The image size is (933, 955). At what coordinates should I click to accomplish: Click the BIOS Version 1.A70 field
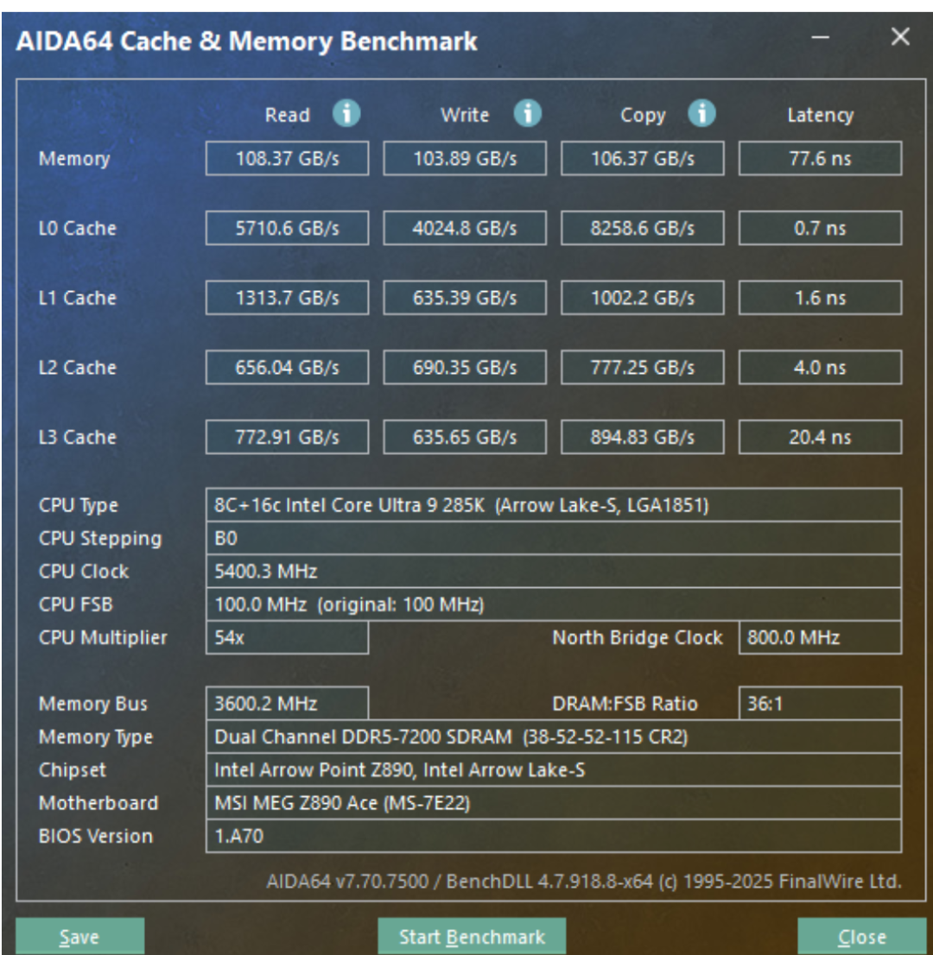(554, 836)
